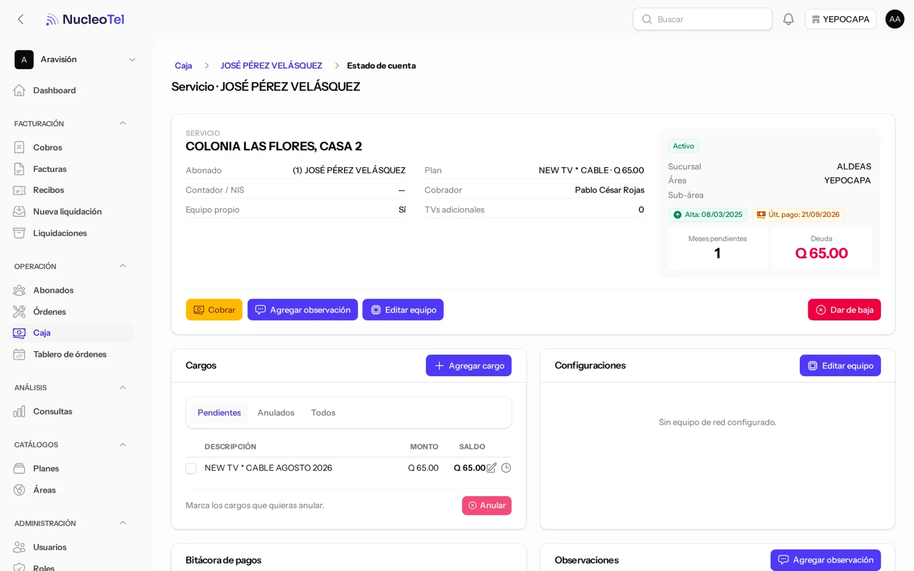914x571 pixels.
Task: Collapse the OPERACIÓN section
Action: [x=122, y=266]
